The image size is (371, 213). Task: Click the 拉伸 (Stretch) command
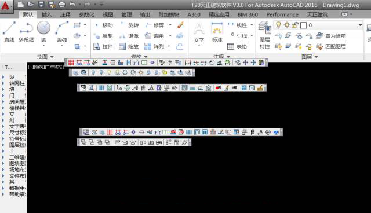pyautogui.click(x=103, y=46)
